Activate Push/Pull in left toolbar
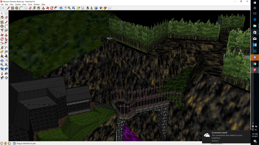The image size is (259, 145). point(6,35)
